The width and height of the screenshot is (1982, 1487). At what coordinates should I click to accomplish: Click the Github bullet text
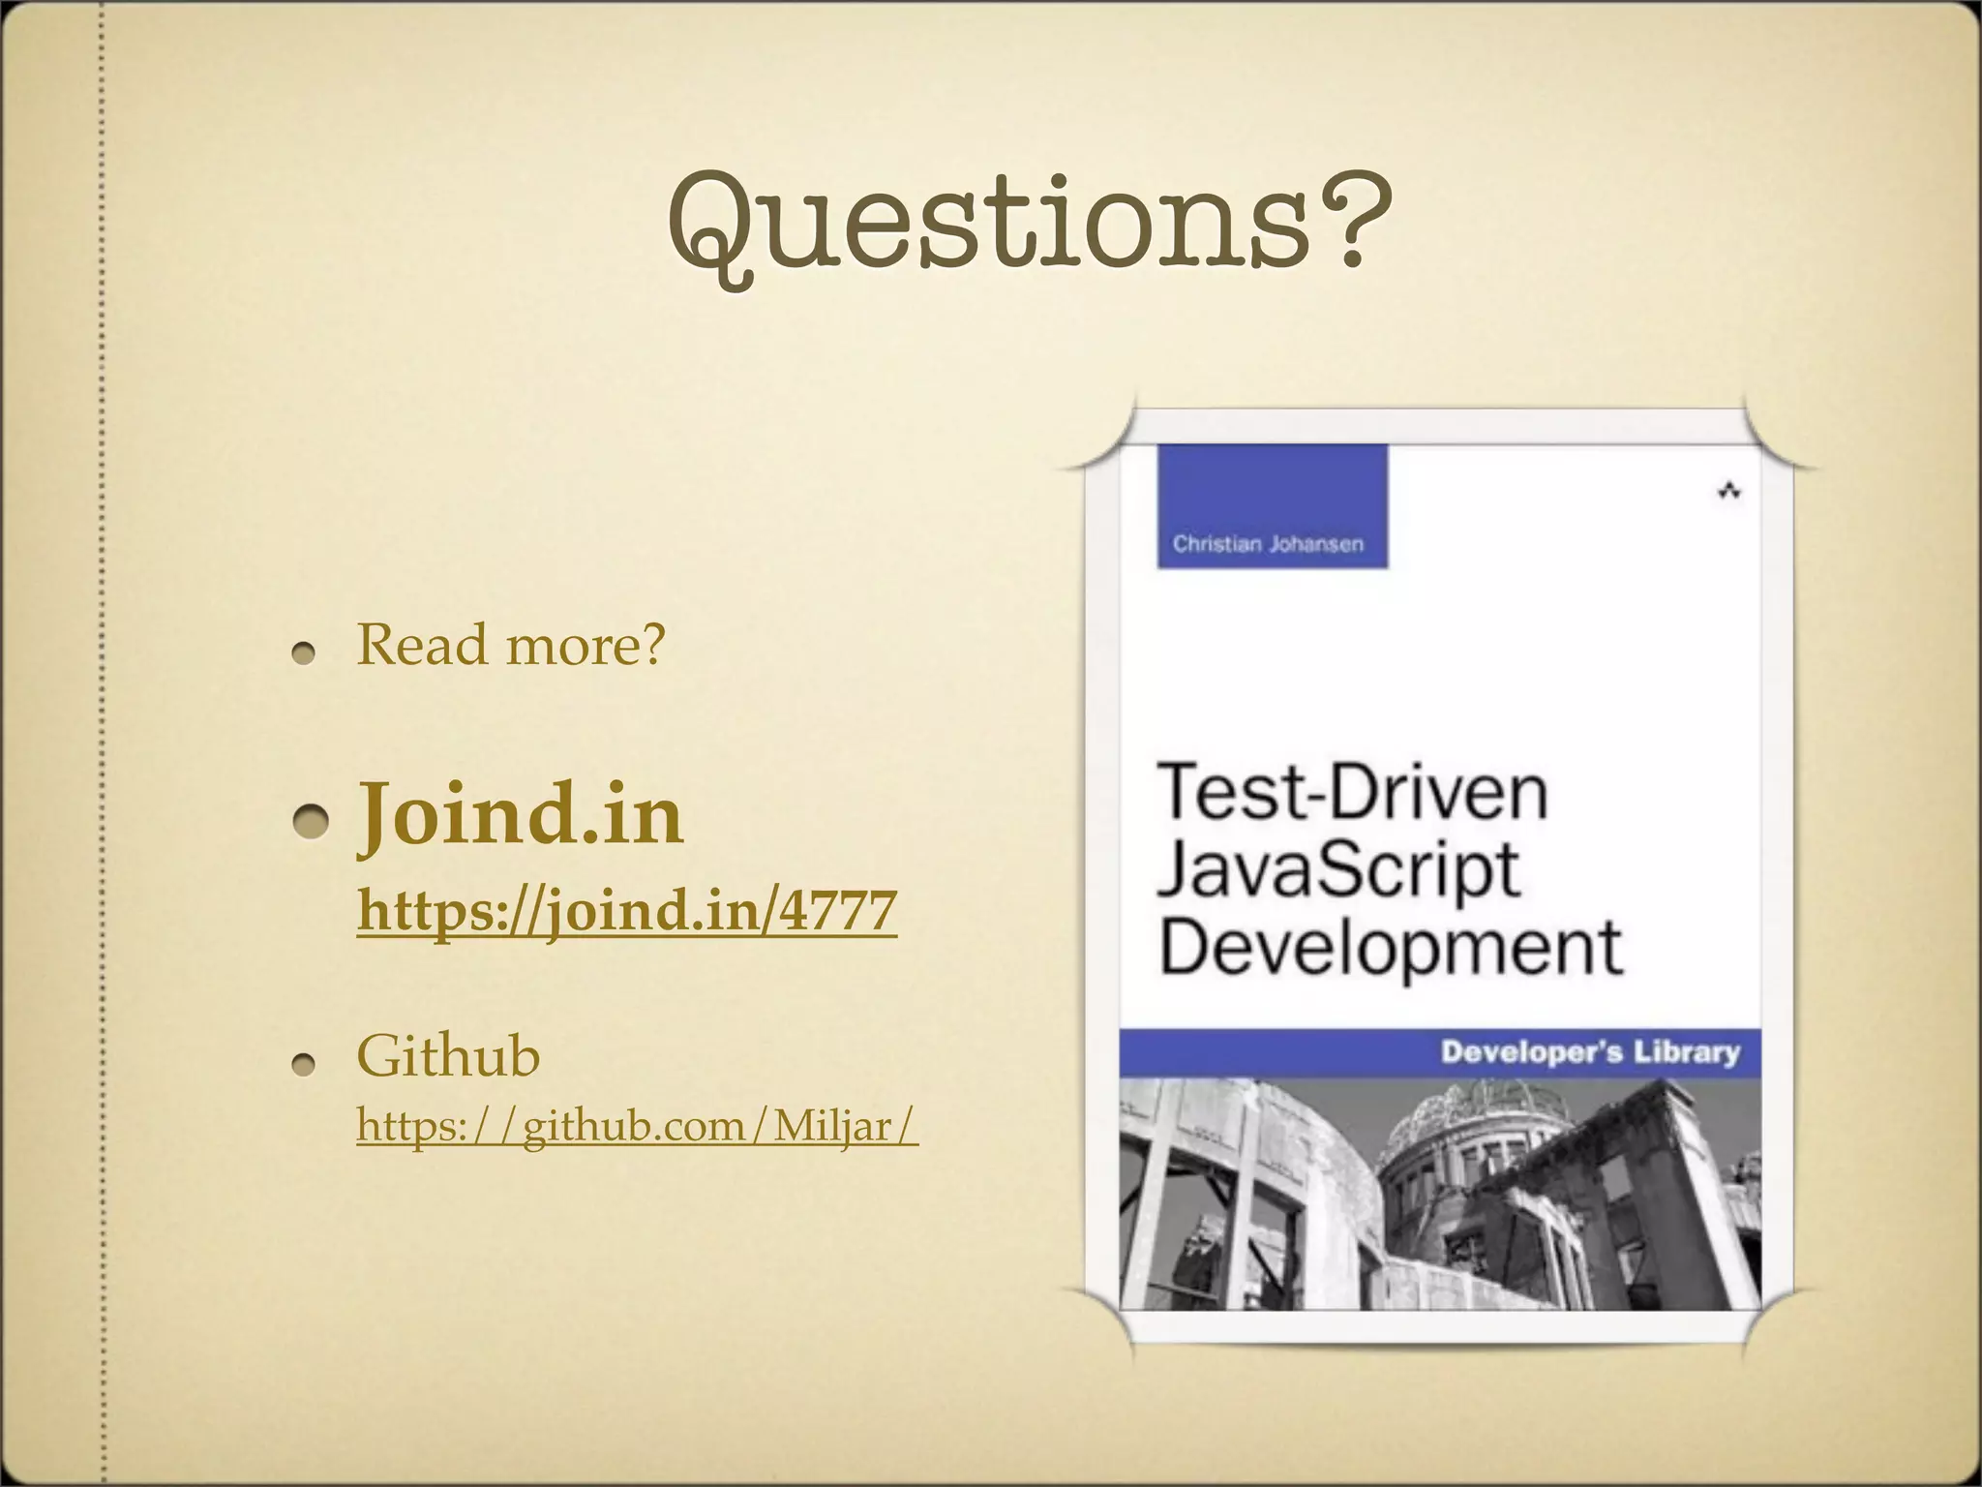pyautogui.click(x=448, y=1055)
